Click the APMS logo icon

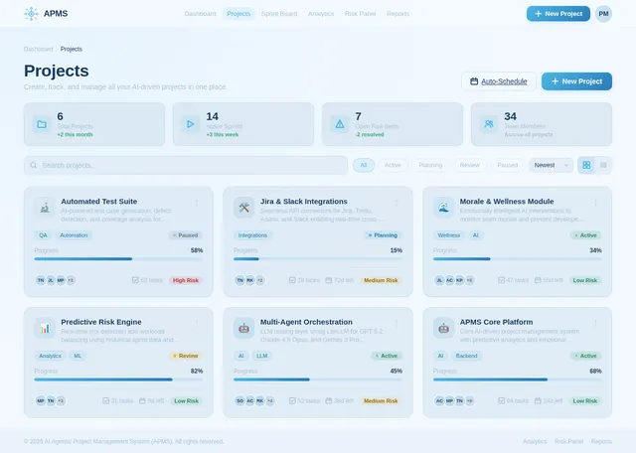31,14
